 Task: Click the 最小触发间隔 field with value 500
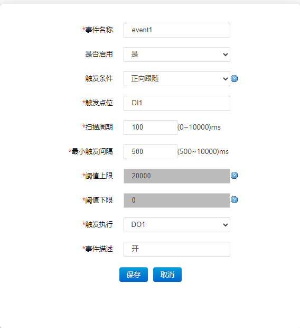point(151,152)
